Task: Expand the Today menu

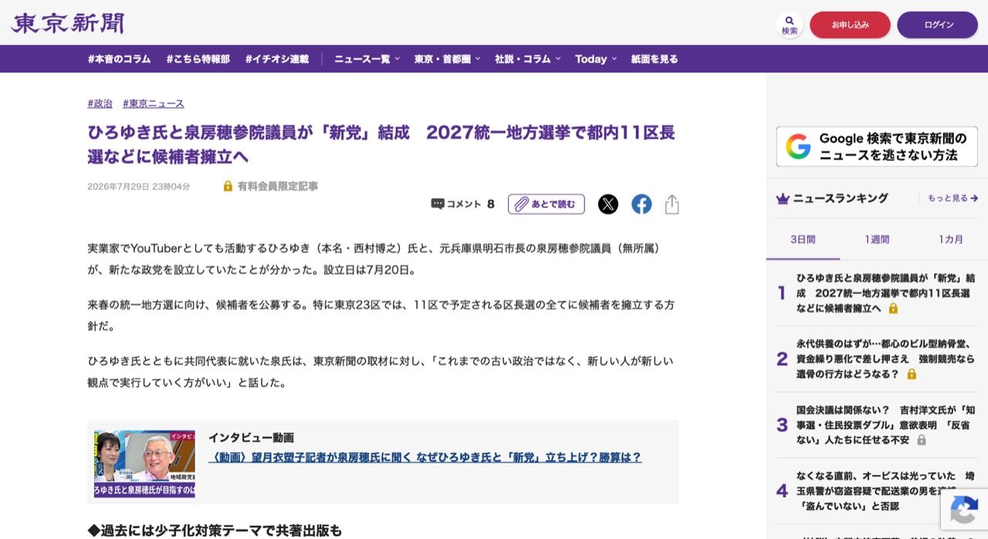Action: coord(596,59)
